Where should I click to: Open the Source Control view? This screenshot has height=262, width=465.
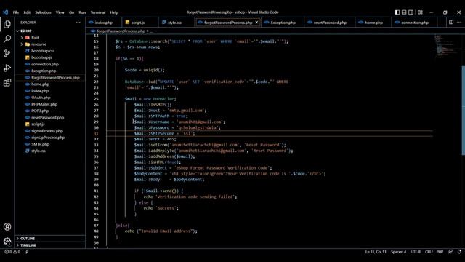pyautogui.click(x=7, y=53)
